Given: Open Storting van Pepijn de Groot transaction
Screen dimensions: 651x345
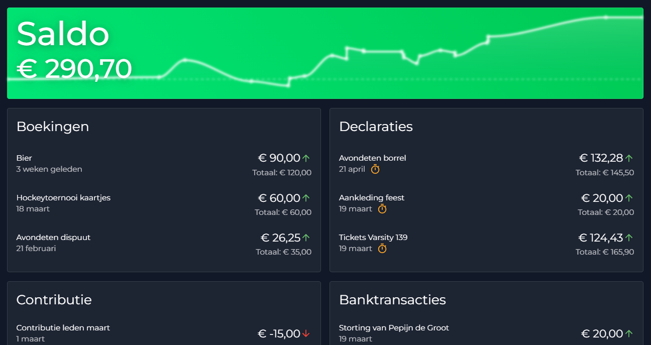Looking at the screenshot, I should click(x=486, y=333).
